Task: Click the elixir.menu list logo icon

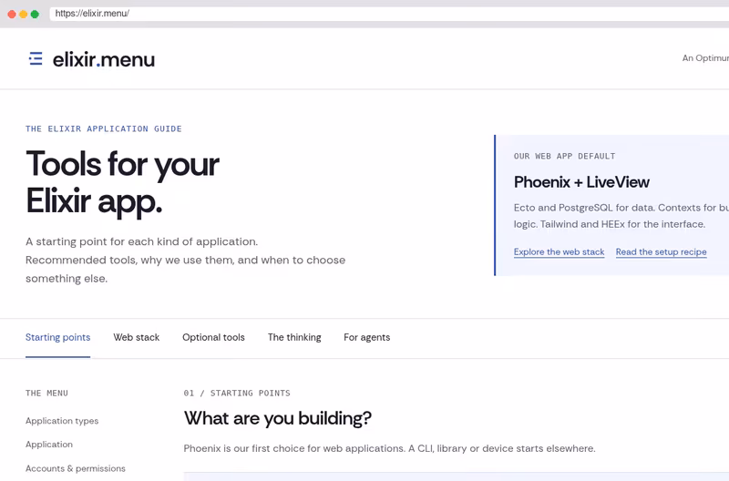Action: tap(36, 59)
